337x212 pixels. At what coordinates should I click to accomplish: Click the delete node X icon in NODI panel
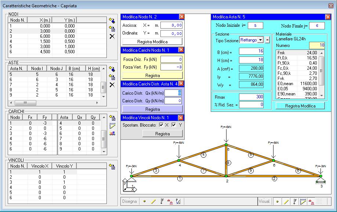112,36
